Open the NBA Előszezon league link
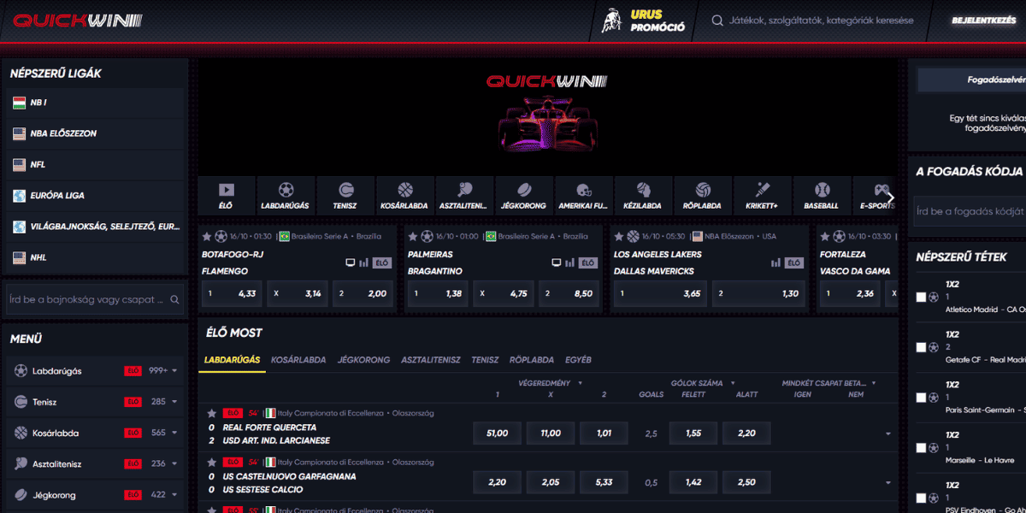 (94, 133)
